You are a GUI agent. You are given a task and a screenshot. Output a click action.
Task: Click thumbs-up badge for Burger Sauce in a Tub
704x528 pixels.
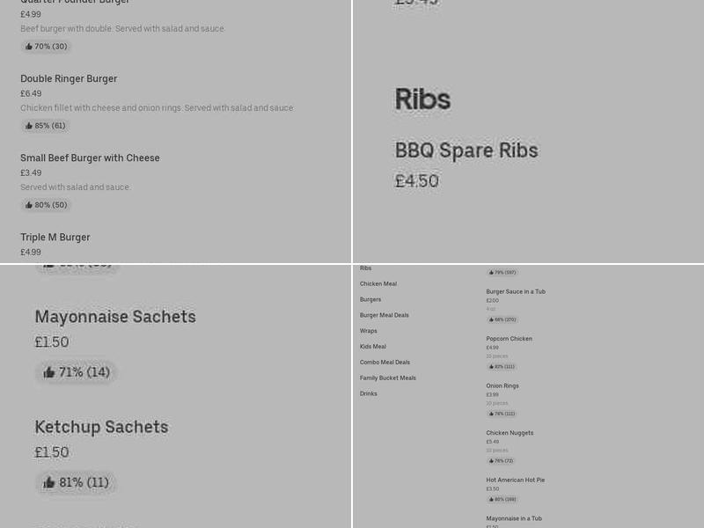[502, 319]
